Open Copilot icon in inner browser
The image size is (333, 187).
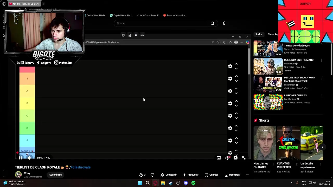pos(247,42)
